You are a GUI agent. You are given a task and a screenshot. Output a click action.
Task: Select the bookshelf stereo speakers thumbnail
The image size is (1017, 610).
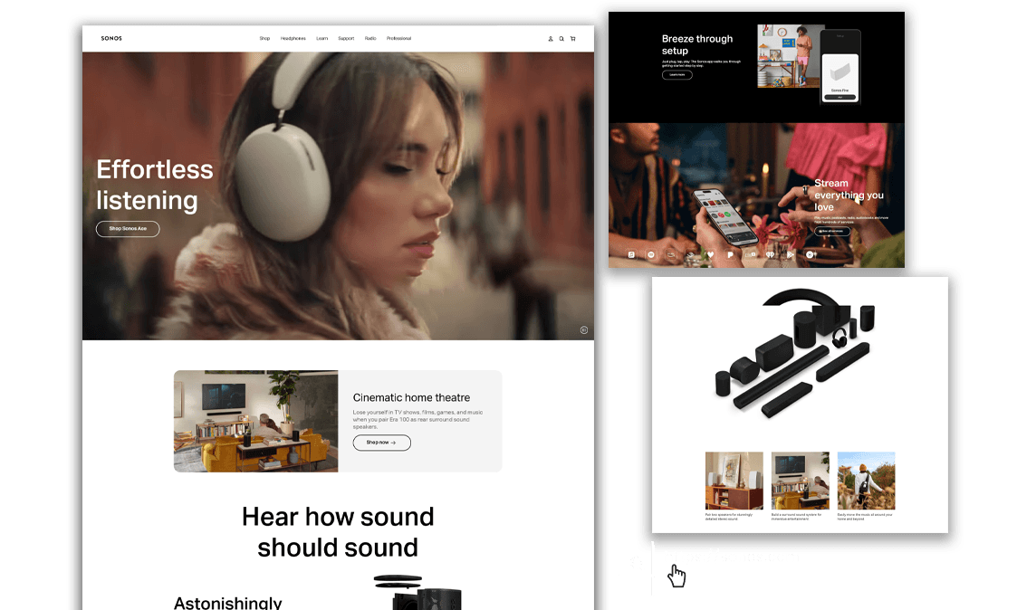coord(734,481)
